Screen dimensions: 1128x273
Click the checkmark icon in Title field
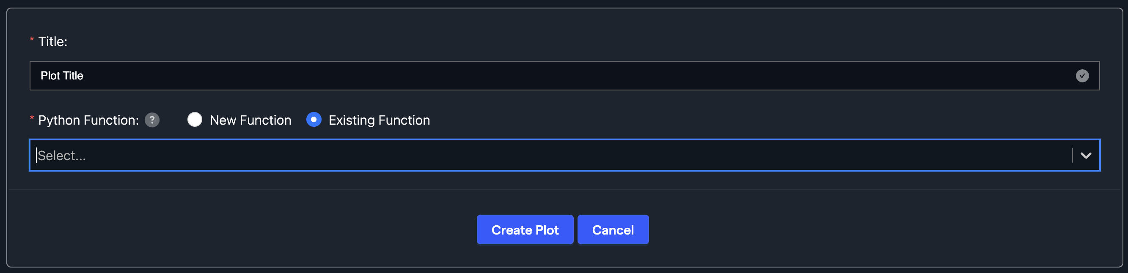[x=1082, y=76]
